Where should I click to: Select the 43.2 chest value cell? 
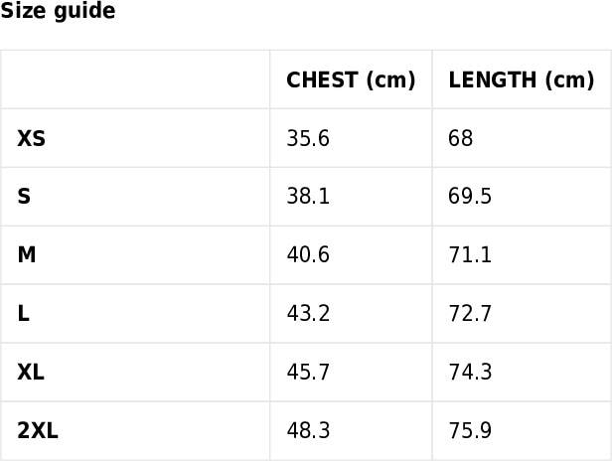tap(351, 313)
